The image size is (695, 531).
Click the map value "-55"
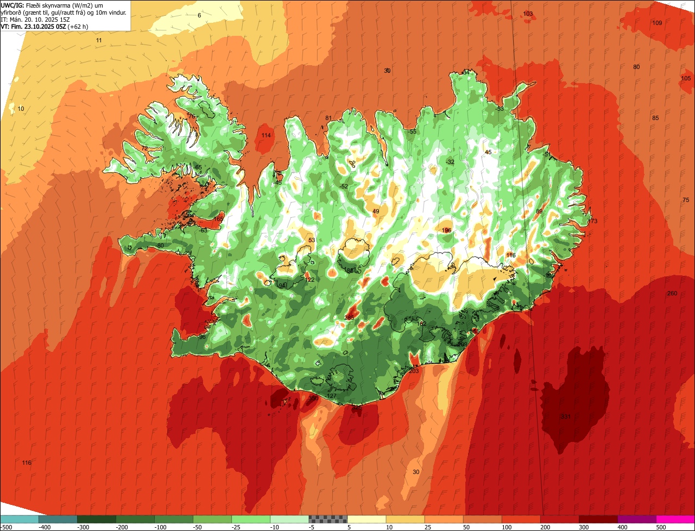click(412, 132)
